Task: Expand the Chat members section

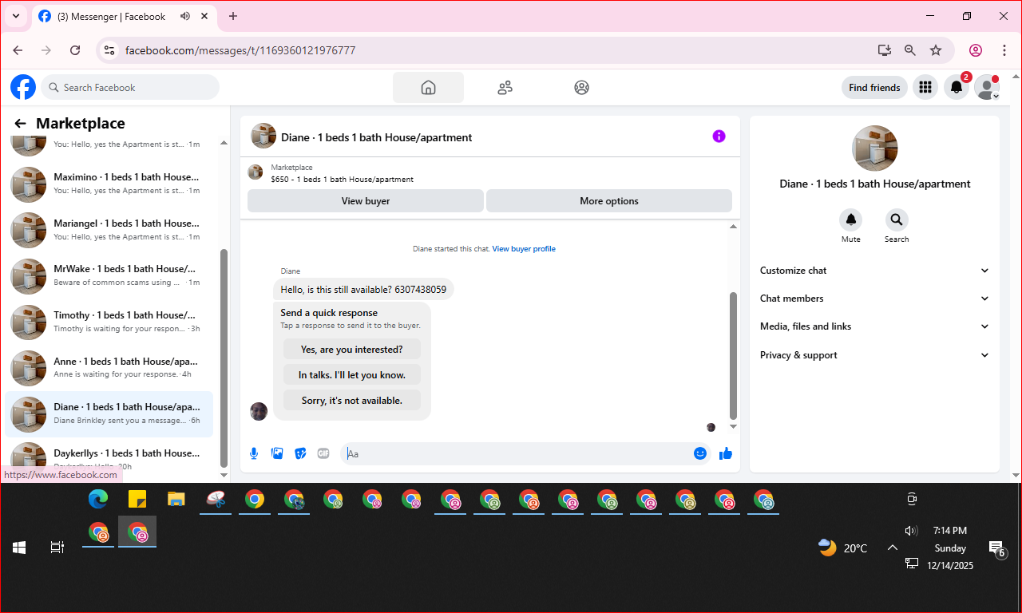Action: [x=874, y=299]
